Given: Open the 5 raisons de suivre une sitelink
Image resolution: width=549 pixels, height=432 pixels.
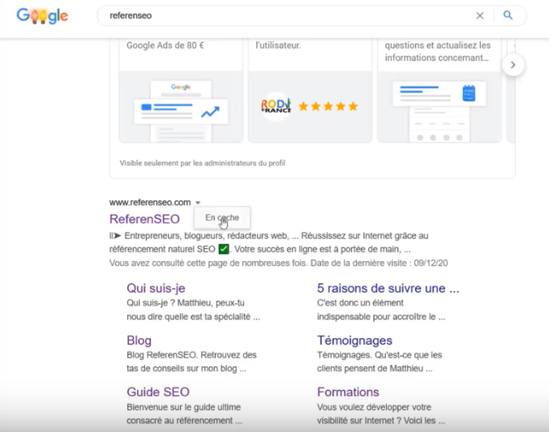Looking at the screenshot, I should [388, 288].
